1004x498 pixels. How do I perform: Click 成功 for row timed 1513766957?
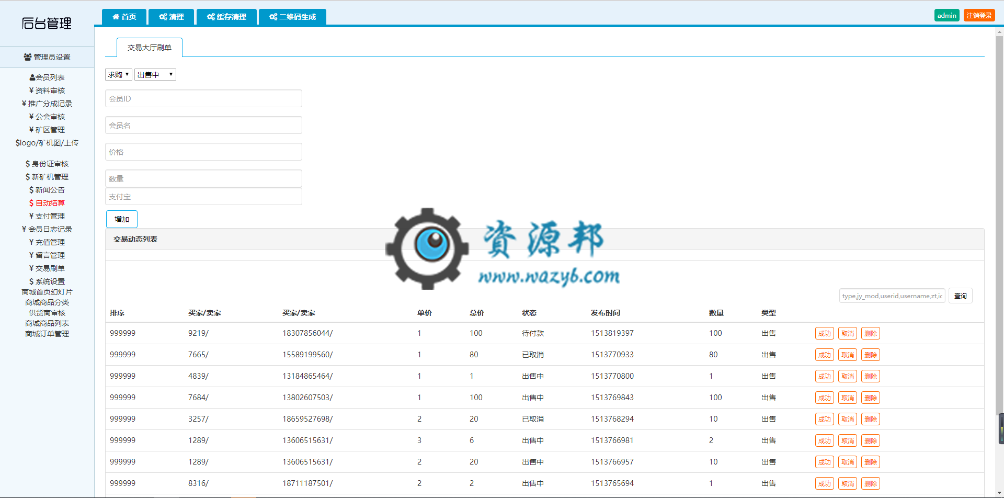(x=825, y=462)
